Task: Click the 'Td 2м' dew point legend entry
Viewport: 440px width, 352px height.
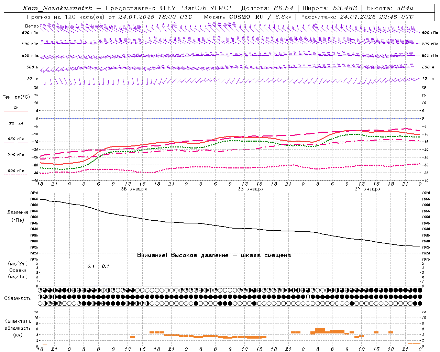Action: point(16,123)
